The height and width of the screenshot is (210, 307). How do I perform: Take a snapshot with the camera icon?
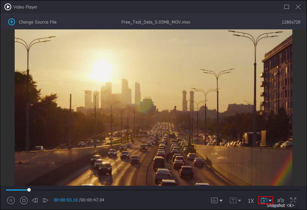click(263, 200)
